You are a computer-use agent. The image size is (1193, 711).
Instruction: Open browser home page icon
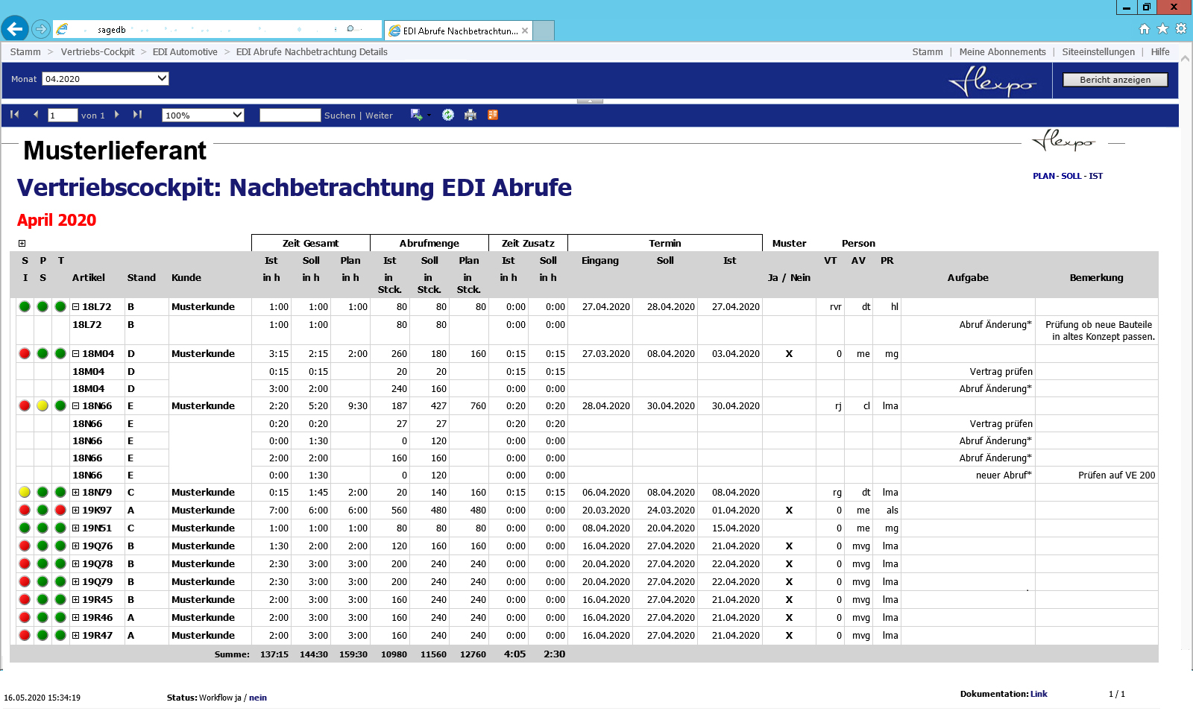click(x=1145, y=29)
